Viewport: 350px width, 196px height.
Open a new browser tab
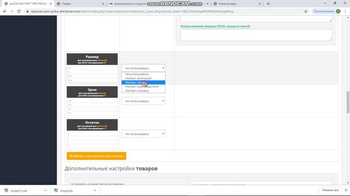point(268,4)
